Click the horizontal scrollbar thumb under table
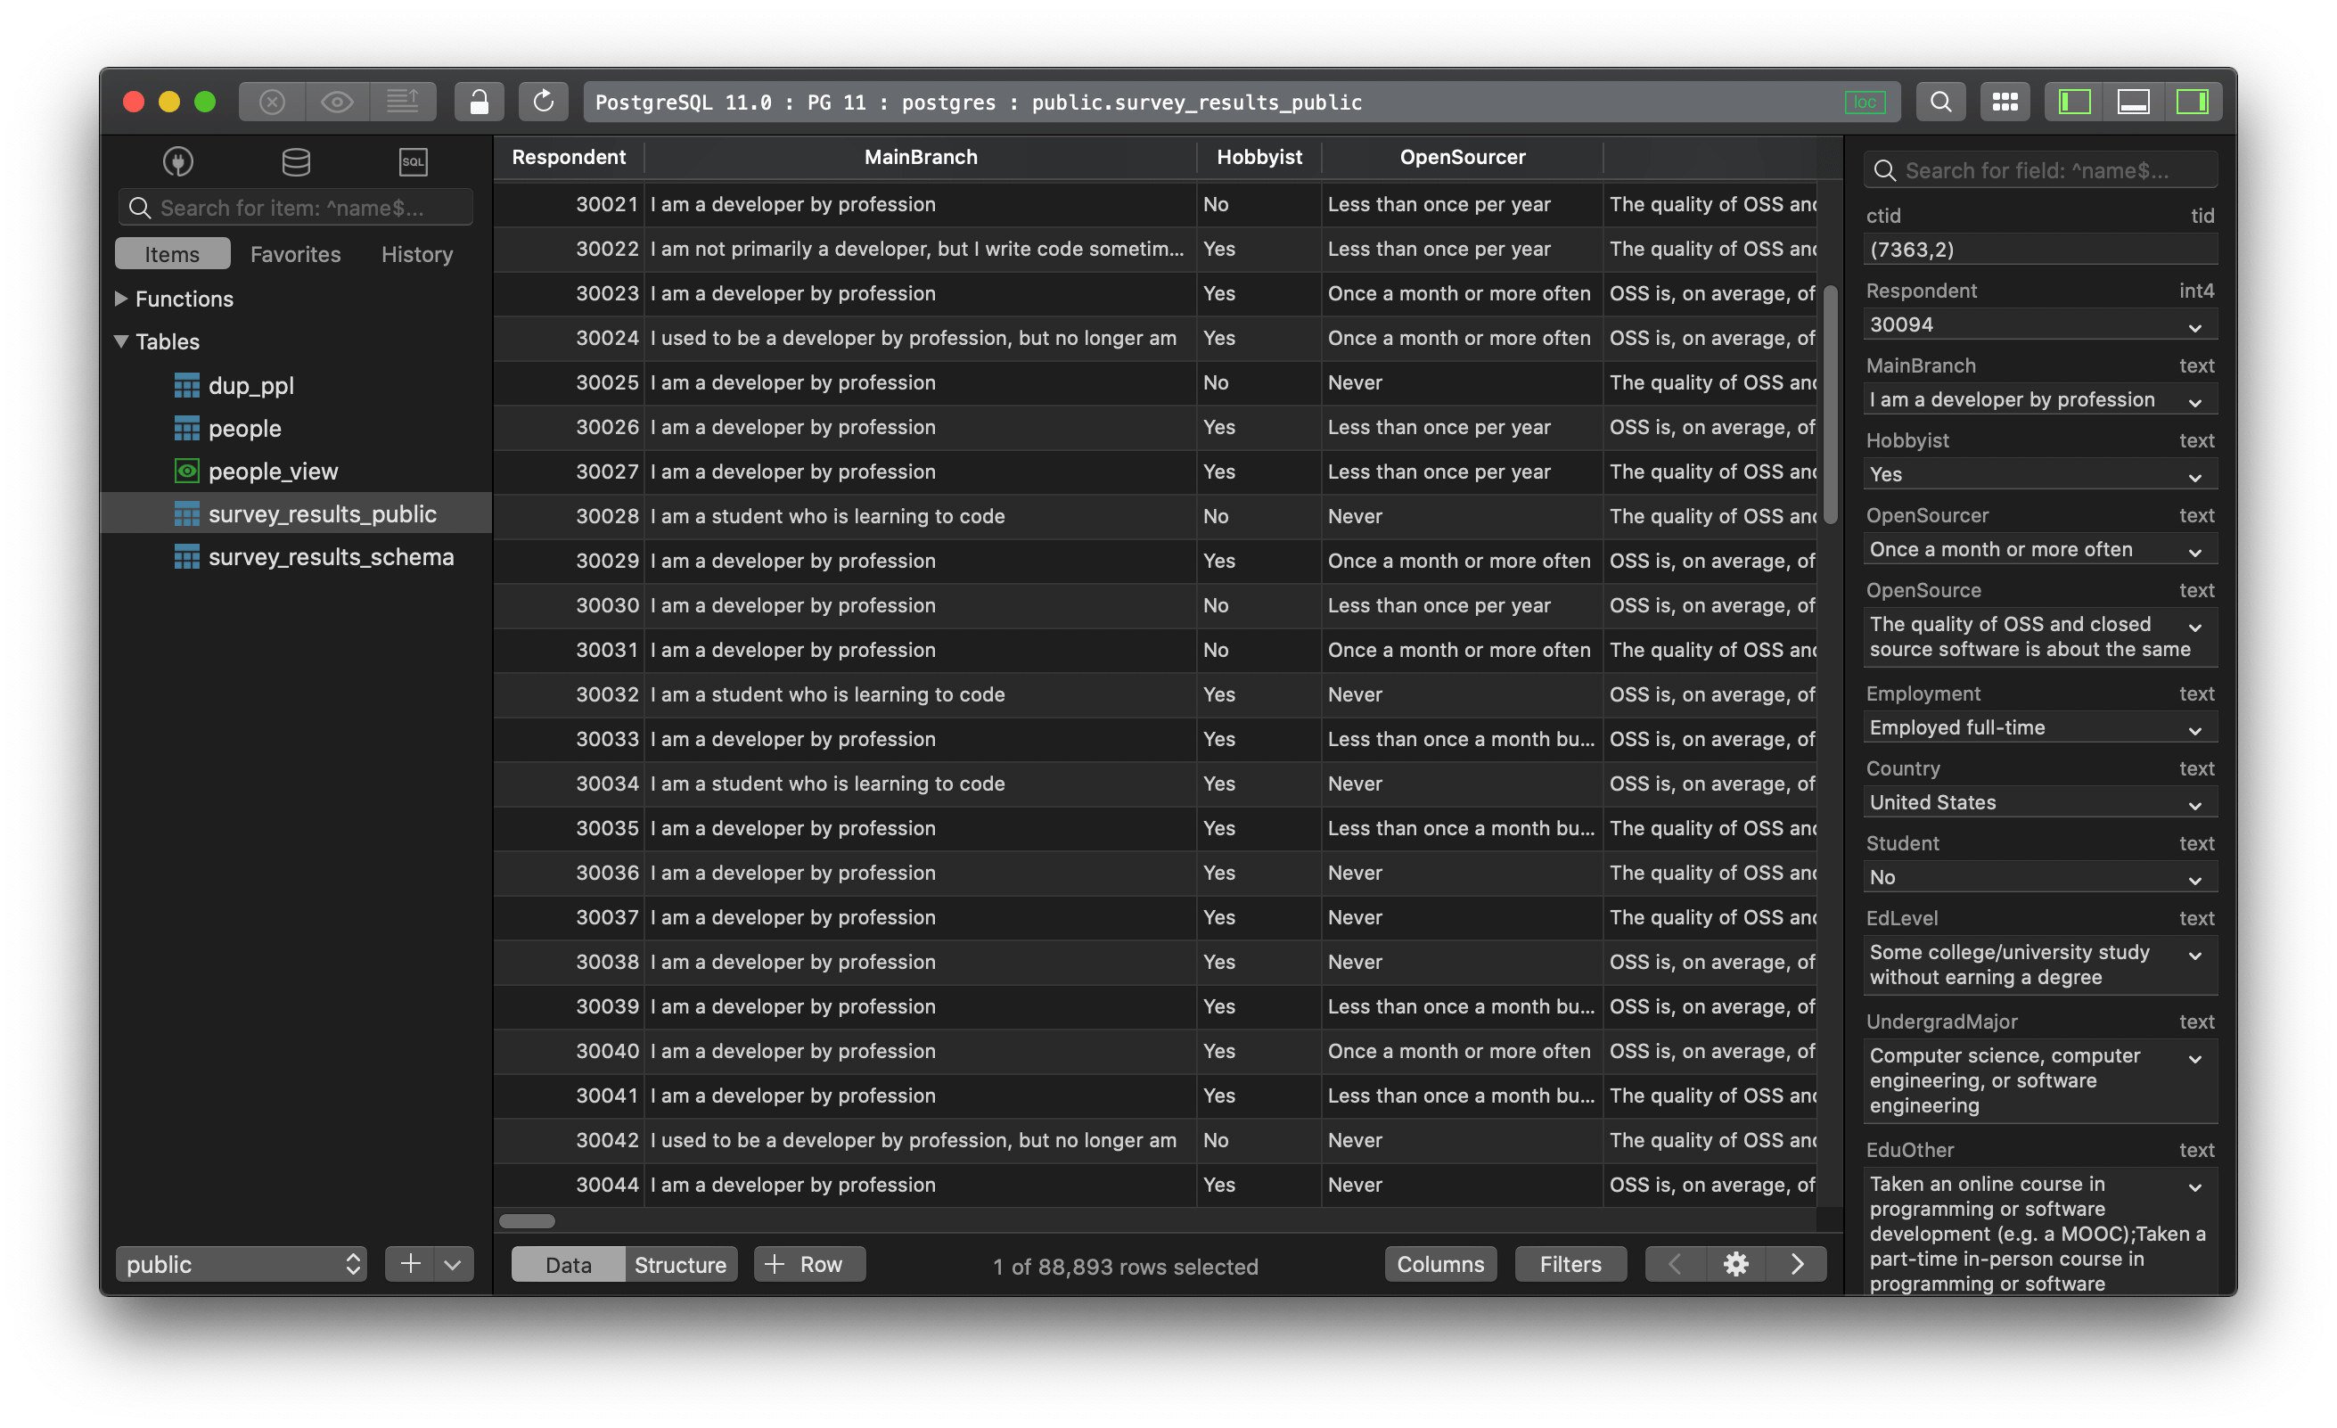The width and height of the screenshot is (2337, 1428). pos(527,1220)
